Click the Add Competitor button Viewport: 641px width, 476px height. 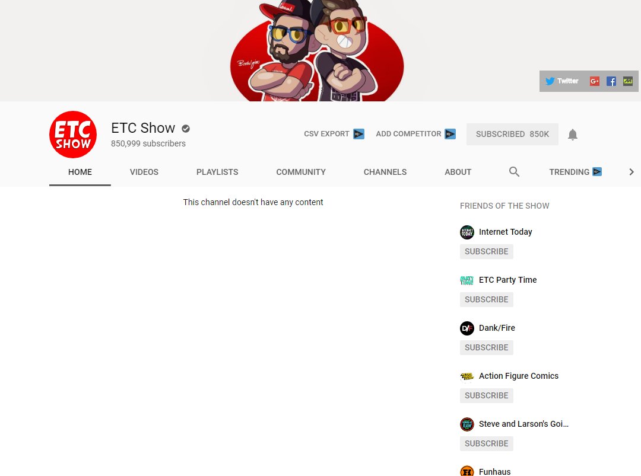[x=415, y=134]
